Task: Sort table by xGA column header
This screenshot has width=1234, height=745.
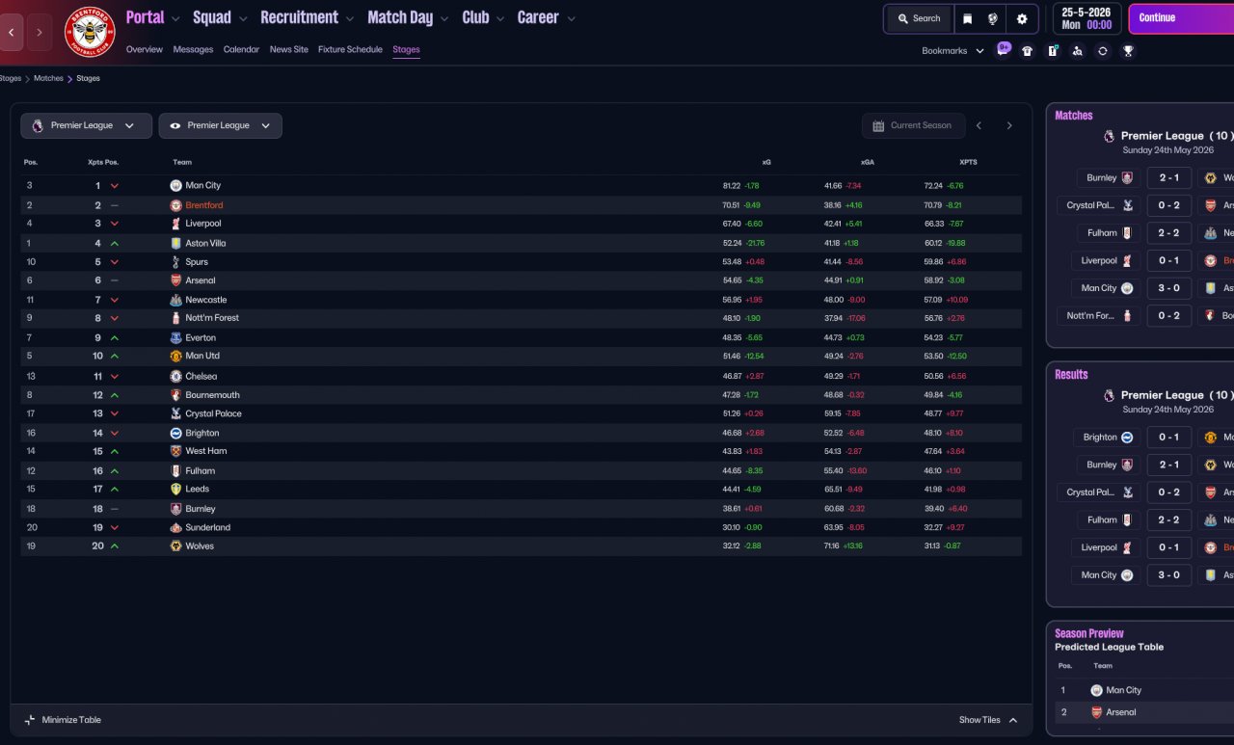Action: tap(868, 162)
